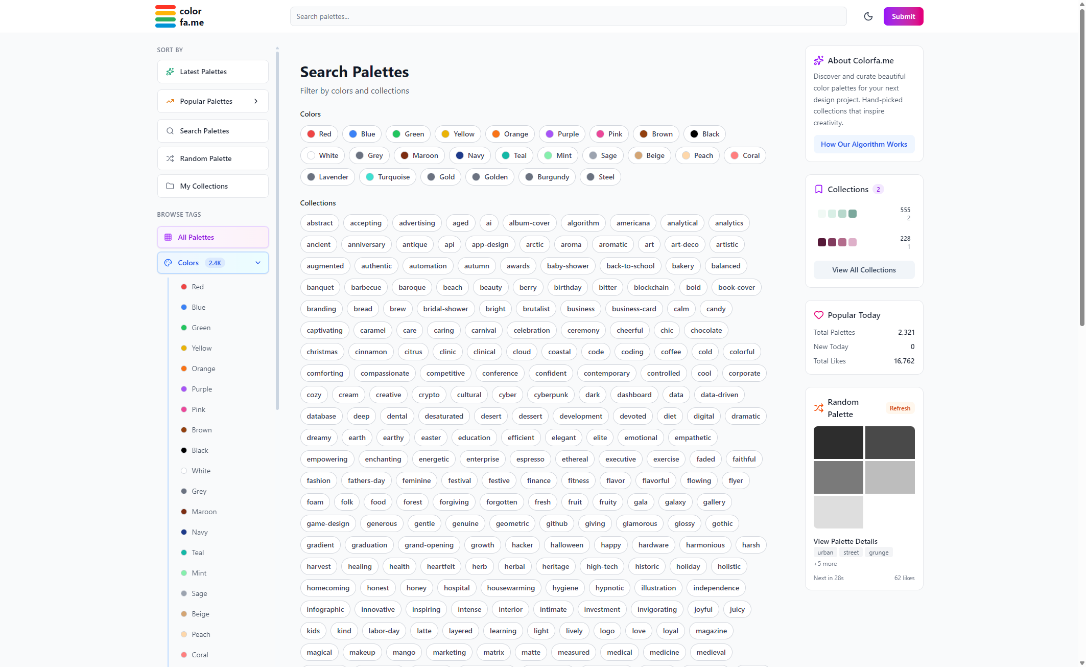Viewport: 1086px width, 667px height.
Task: Open How Our Algorithm Works link
Action: (x=863, y=144)
